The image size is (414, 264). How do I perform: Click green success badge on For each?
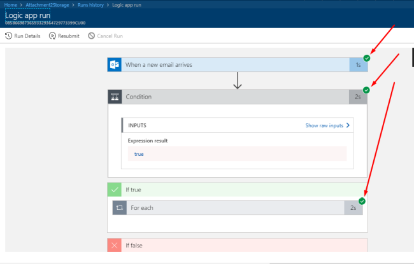click(362, 201)
